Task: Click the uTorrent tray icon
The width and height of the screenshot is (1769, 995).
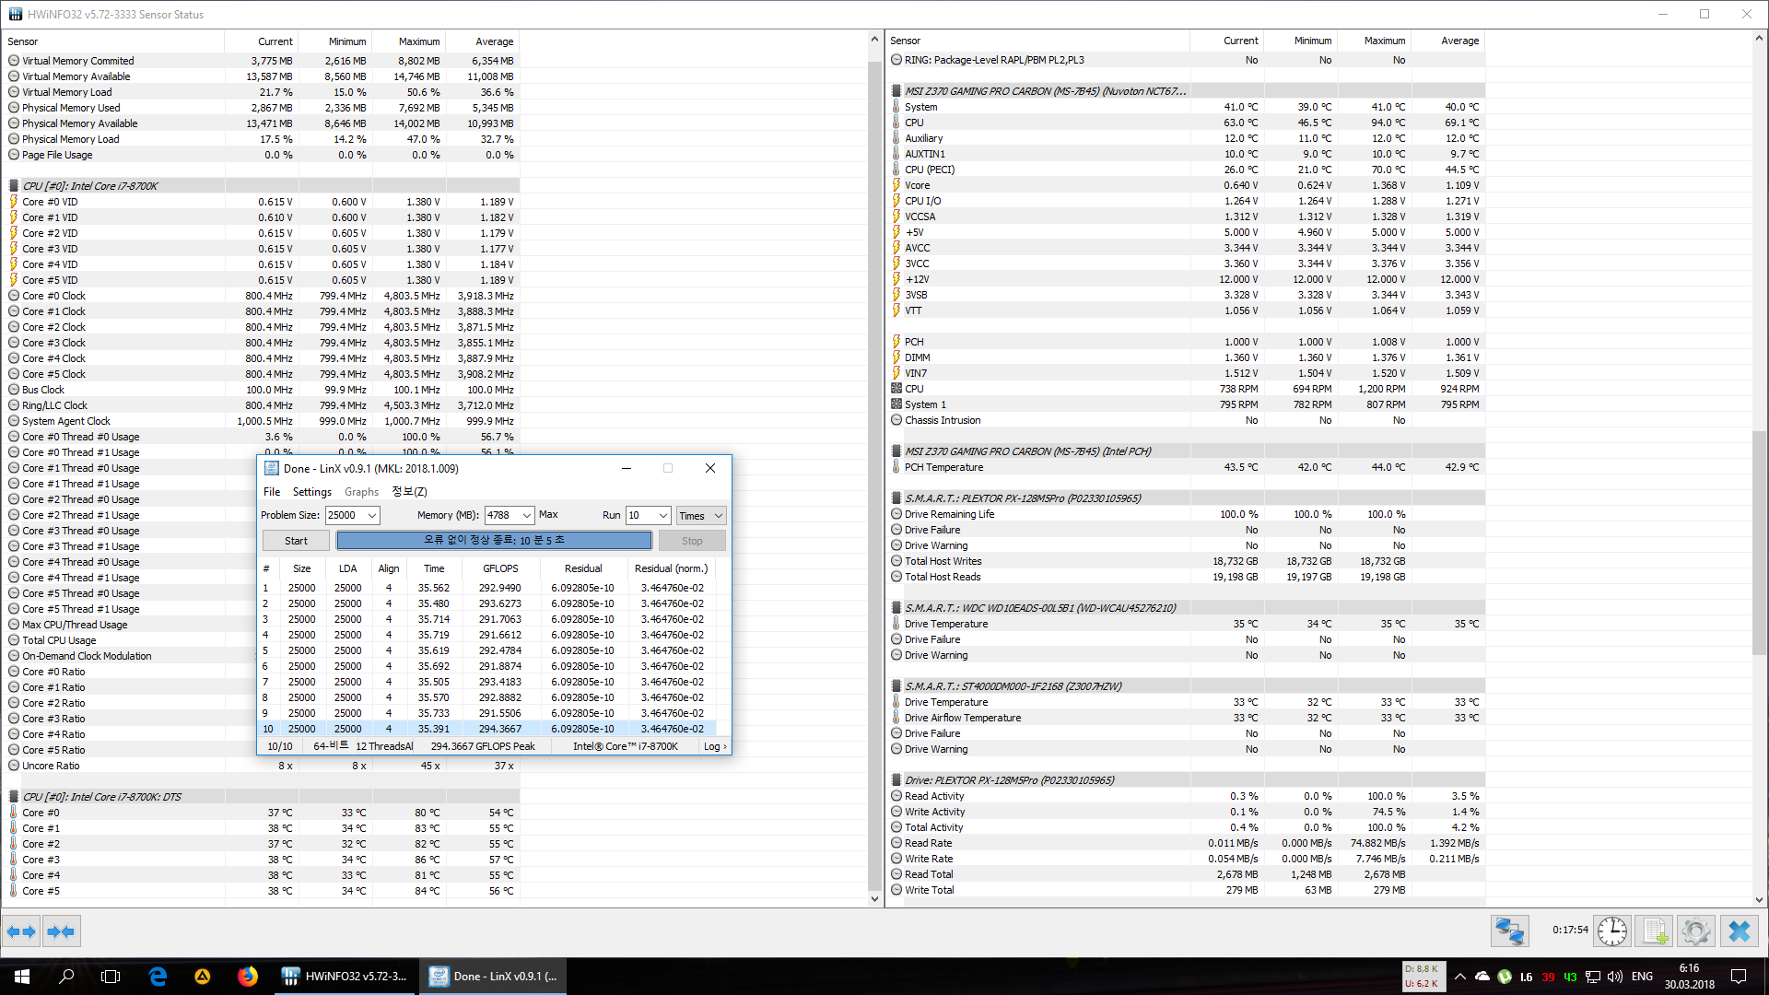Action: tap(1505, 977)
